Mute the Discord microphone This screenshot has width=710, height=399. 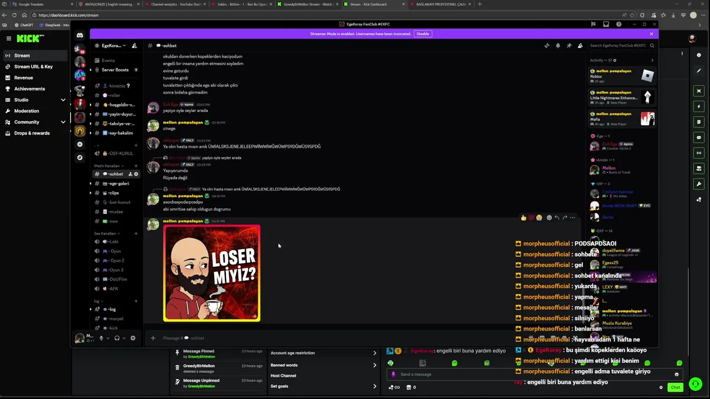(x=101, y=338)
